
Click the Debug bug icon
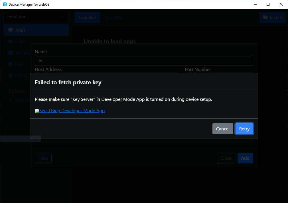[11, 76]
